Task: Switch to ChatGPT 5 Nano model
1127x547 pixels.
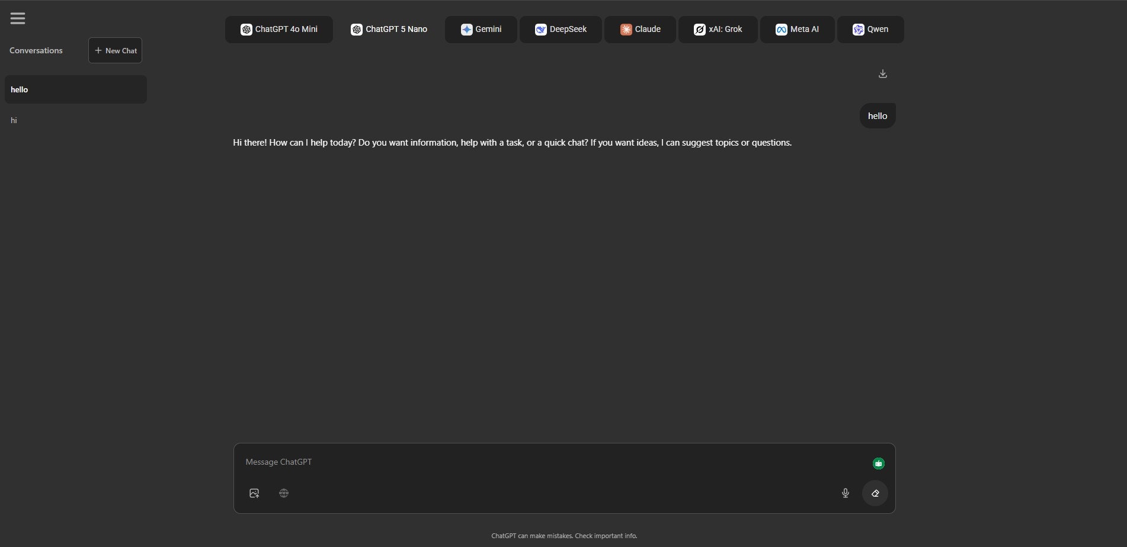Action: pos(389,29)
